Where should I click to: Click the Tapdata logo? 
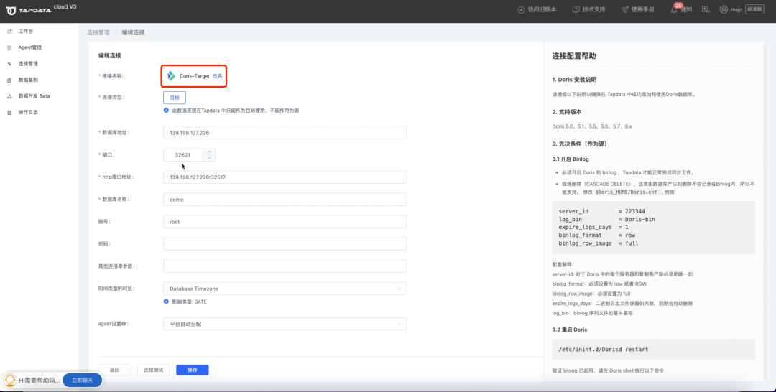[28, 10]
